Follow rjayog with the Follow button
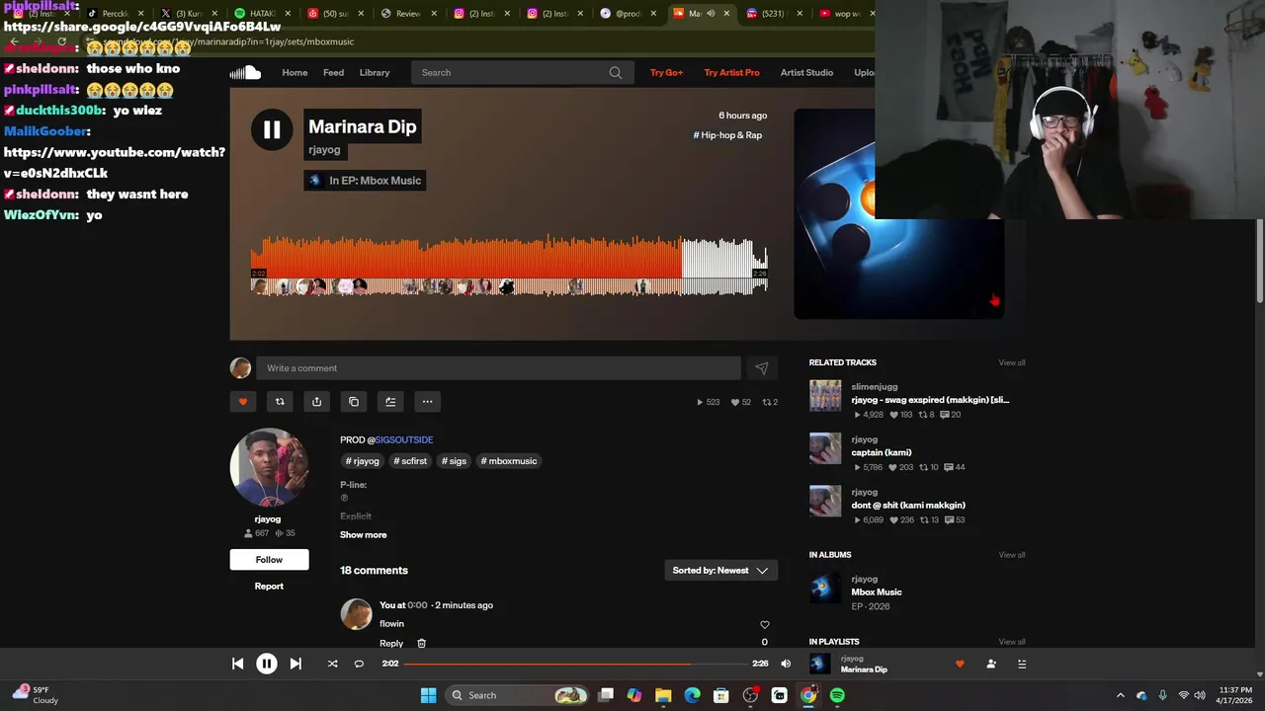 (269, 560)
